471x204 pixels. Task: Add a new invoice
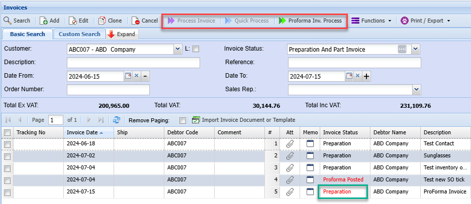tap(50, 21)
